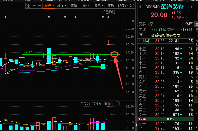Click the 买一 price 19.99
Image resolution: width=198 pixels, height=131 pixels.
coord(160,124)
